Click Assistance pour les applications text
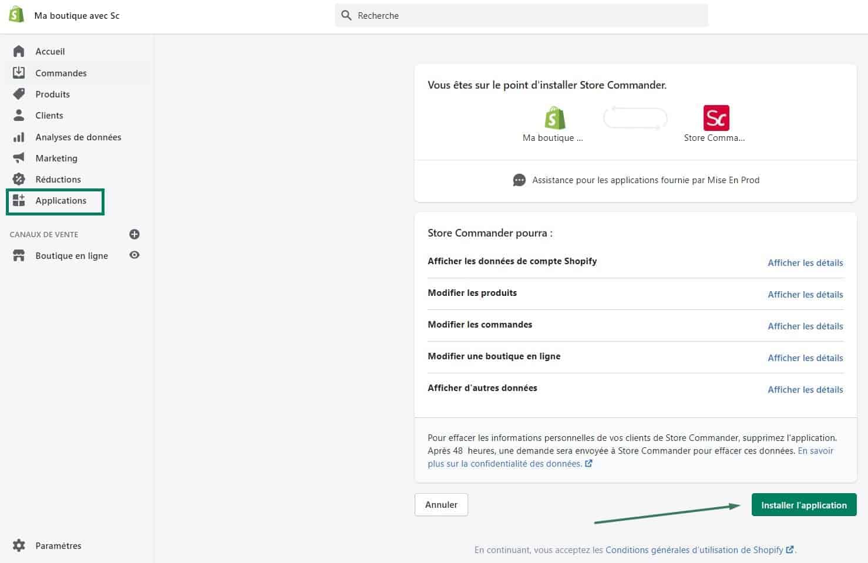Screen dimensions: 868x563 645,180
